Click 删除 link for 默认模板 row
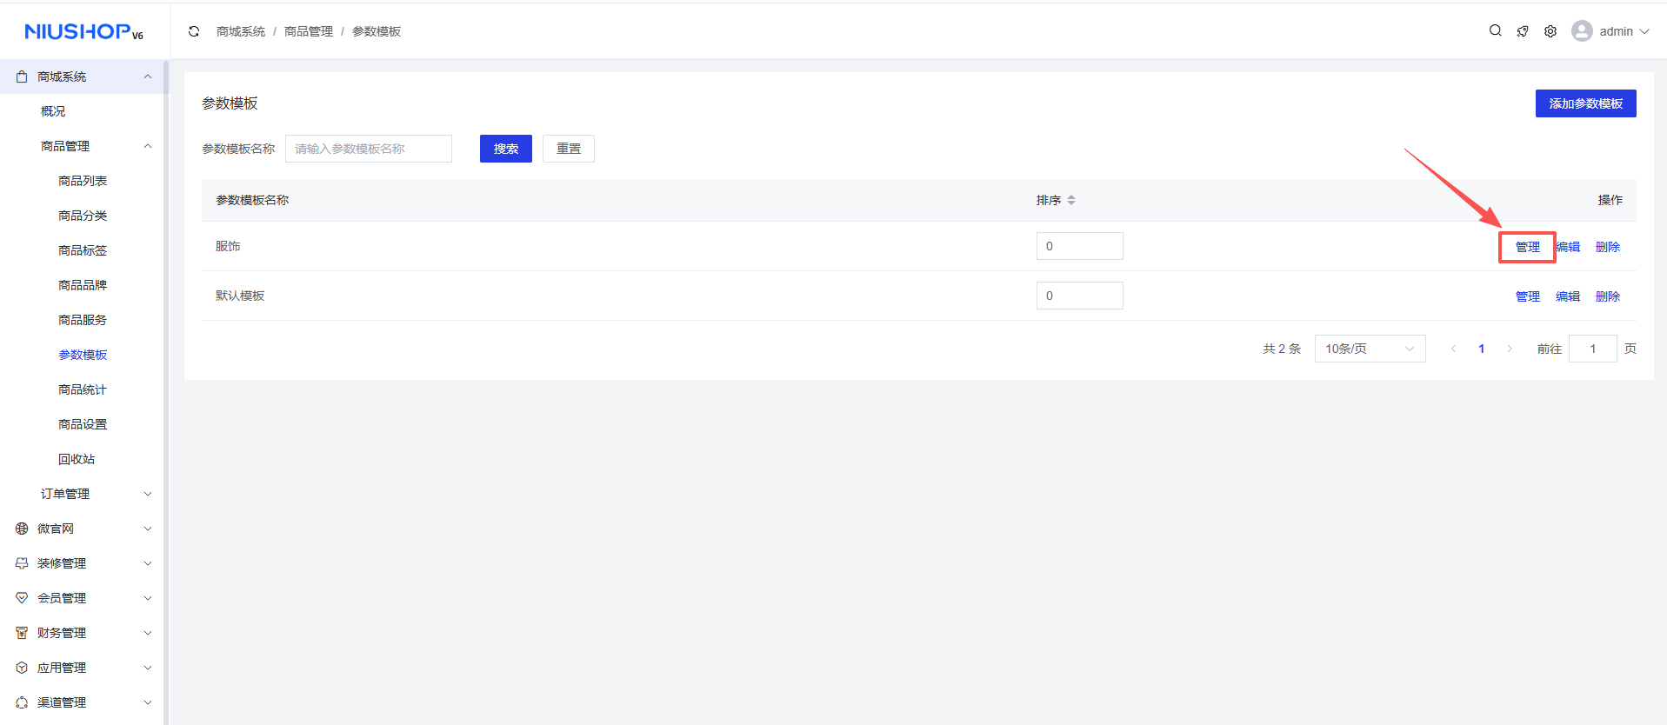This screenshot has width=1667, height=725. [1607, 296]
